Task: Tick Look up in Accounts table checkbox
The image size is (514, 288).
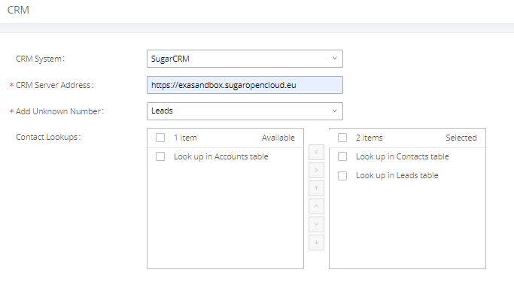Action: pos(160,156)
